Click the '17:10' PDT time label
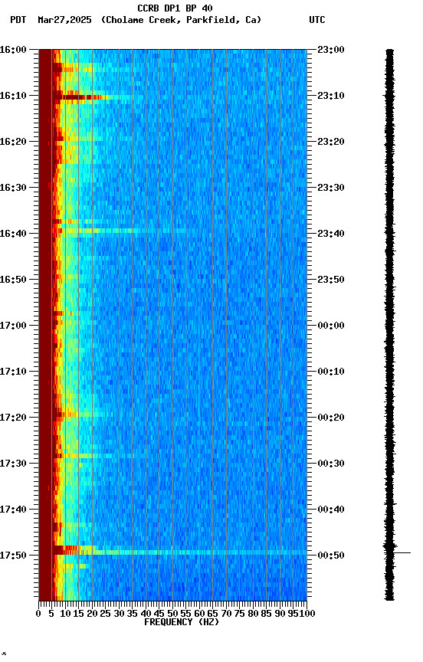The image size is (423, 662). pyautogui.click(x=13, y=372)
